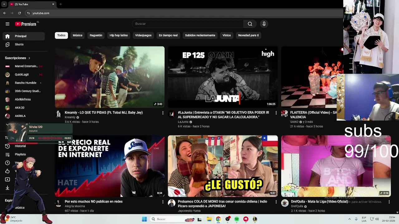Click the Silvia 120 audio waveform progress

click(50, 138)
